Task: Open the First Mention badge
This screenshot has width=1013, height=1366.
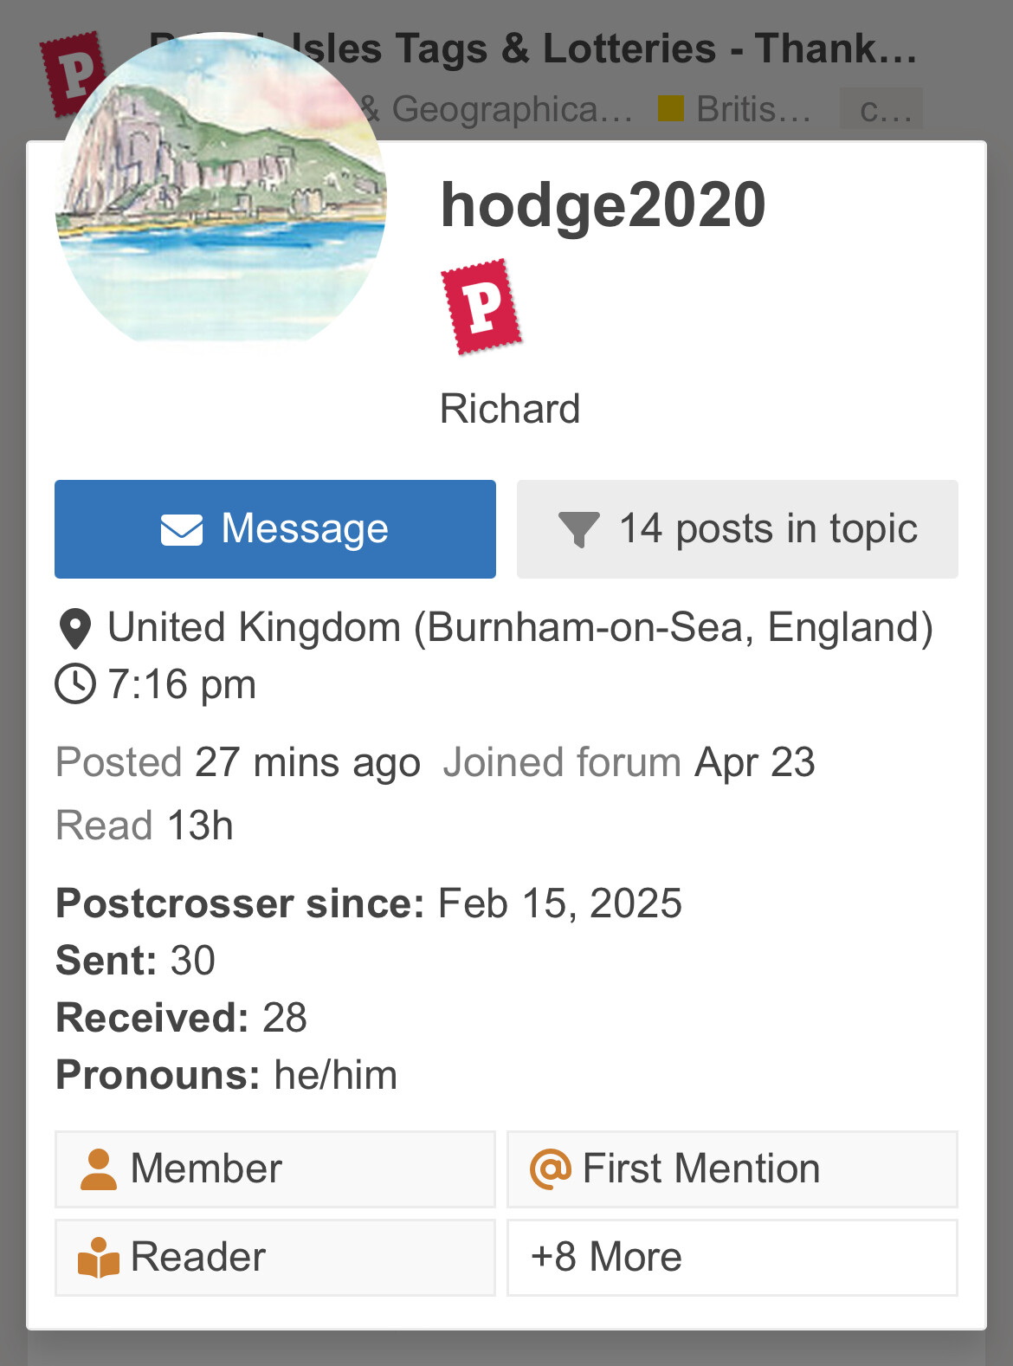Action: point(732,1169)
